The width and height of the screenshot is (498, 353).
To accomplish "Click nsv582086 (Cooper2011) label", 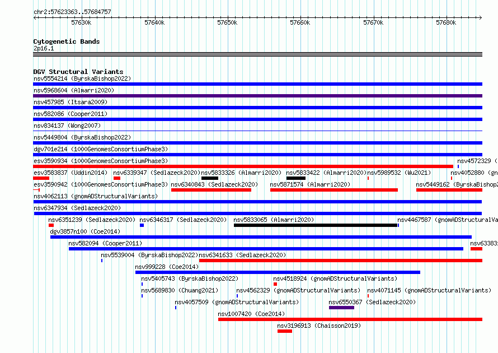I will [x=71, y=114].
